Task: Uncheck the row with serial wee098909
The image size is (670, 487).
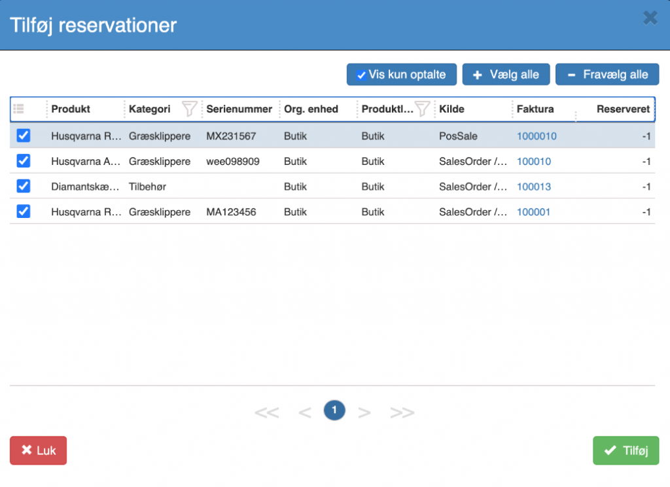Action: [24, 161]
